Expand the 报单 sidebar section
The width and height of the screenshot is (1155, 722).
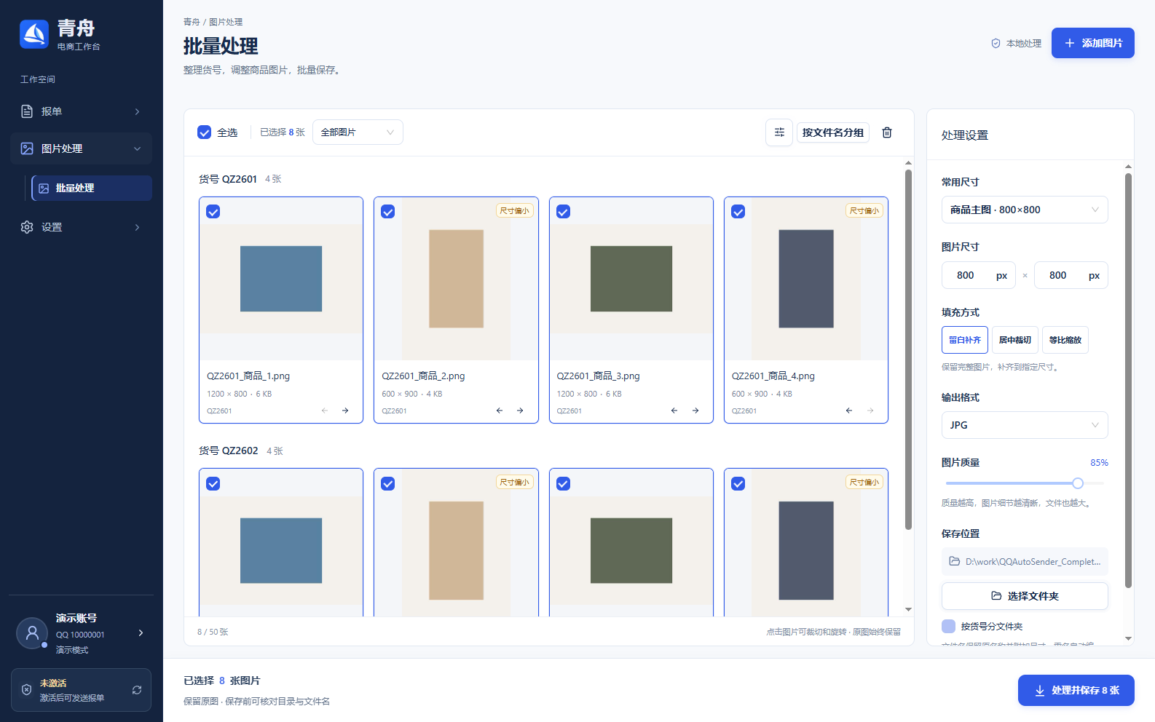(x=82, y=111)
